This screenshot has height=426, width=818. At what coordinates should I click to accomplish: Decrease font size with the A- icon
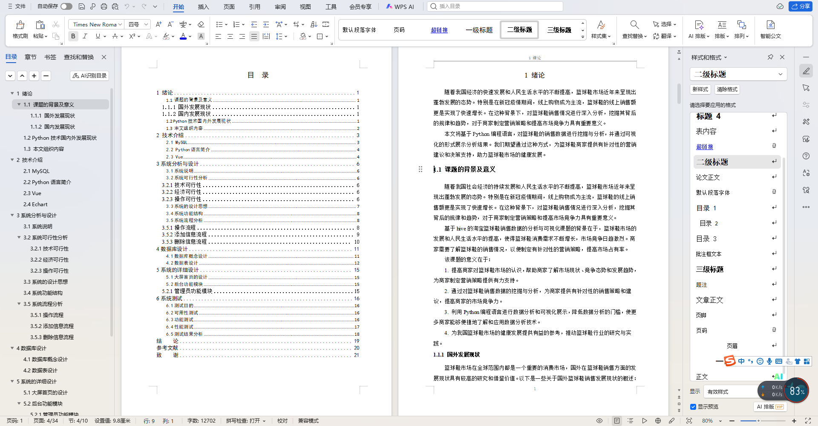pyautogui.click(x=170, y=24)
